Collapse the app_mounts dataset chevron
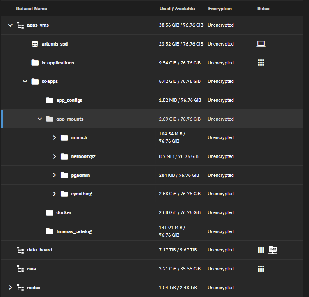 (x=40, y=119)
